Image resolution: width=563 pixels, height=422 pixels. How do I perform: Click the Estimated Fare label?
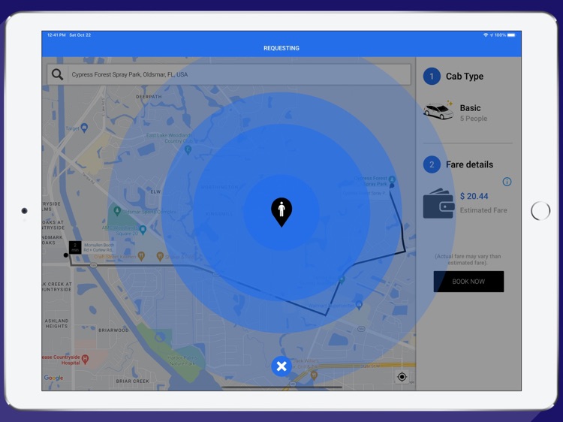coord(483,210)
